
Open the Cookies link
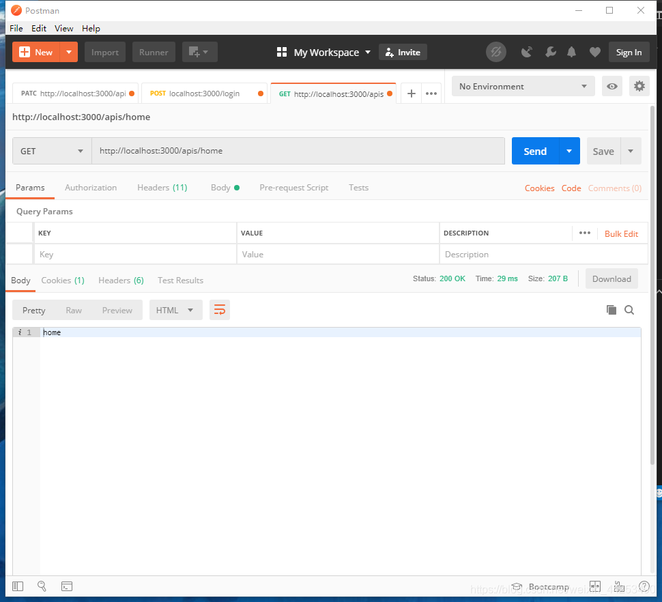[x=539, y=188]
